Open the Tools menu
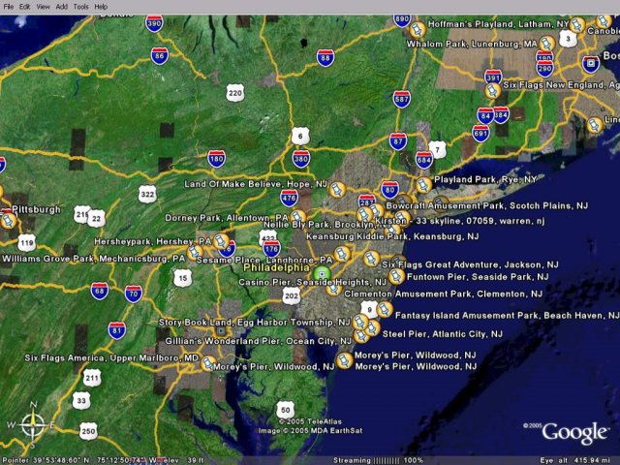Screen dimensions: 620x465 pos(80,7)
